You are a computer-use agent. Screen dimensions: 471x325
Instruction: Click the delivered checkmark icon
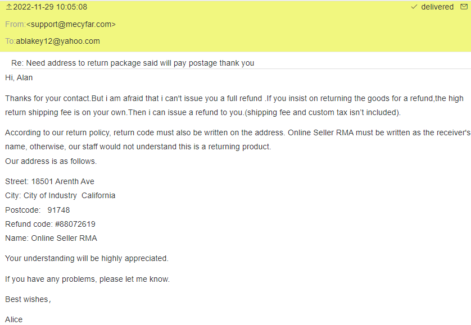414,7
